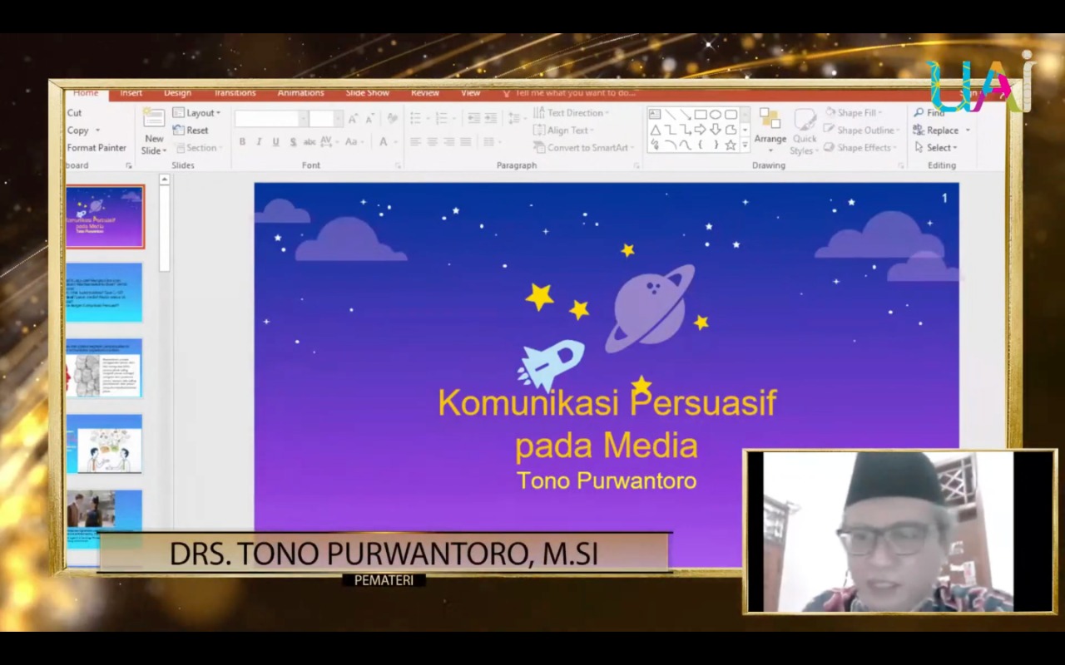Image resolution: width=1065 pixels, height=665 pixels.
Task: Insert a text box from shapes gallery
Action: (655, 115)
